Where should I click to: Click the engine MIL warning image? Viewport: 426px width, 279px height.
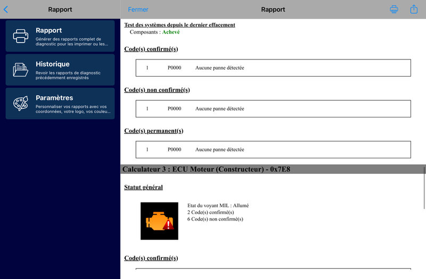[x=159, y=221]
